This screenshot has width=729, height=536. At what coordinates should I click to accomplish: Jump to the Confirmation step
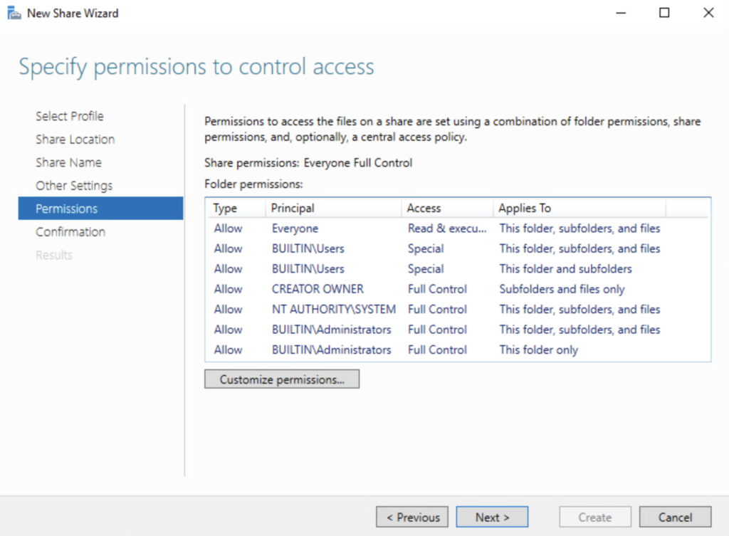tap(70, 232)
